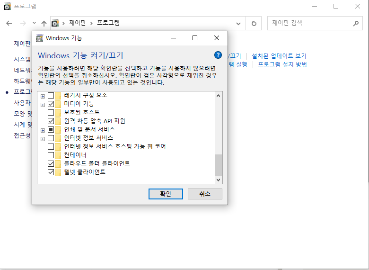Click chevron after 제어판 in address bar
Image resolution: width=369 pixels, height=270 pixels.
pyautogui.click(x=91, y=23)
